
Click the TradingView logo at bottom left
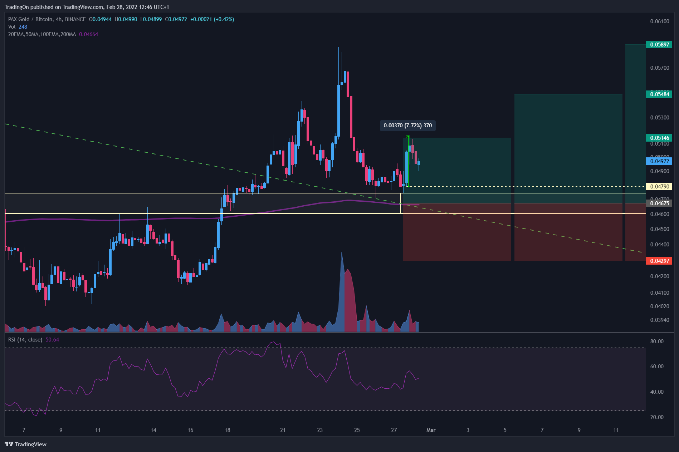point(26,444)
